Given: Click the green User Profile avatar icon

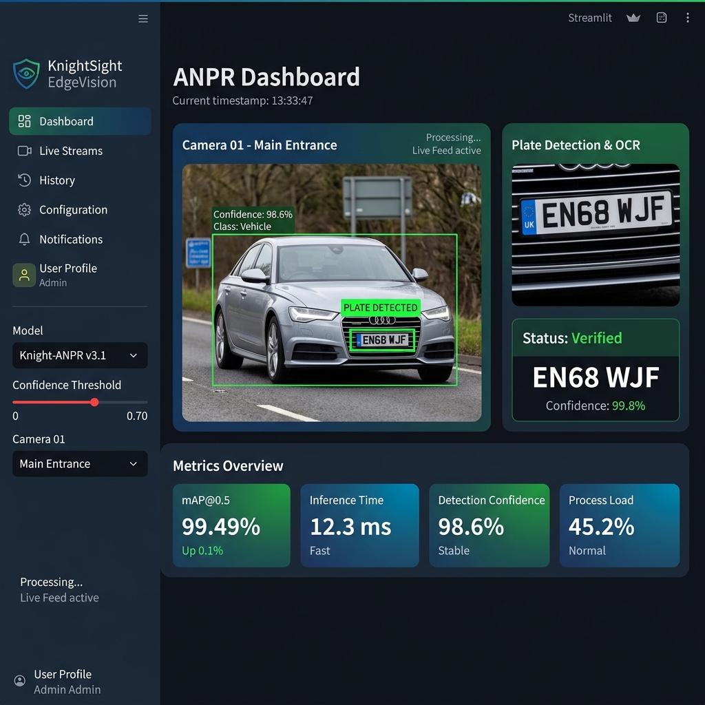Looking at the screenshot, I should tap(24, 275).
